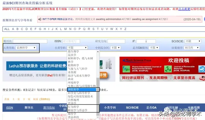Click the ISSN input field
The width and height of the screenshot is (205, 120).
(71, 41)
